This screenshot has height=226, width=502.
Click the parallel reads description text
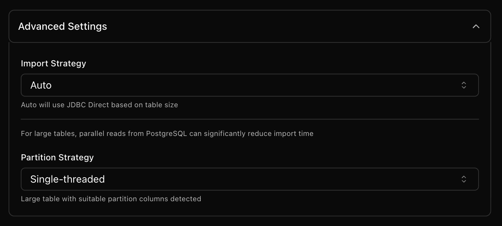[x=167, y=133]
